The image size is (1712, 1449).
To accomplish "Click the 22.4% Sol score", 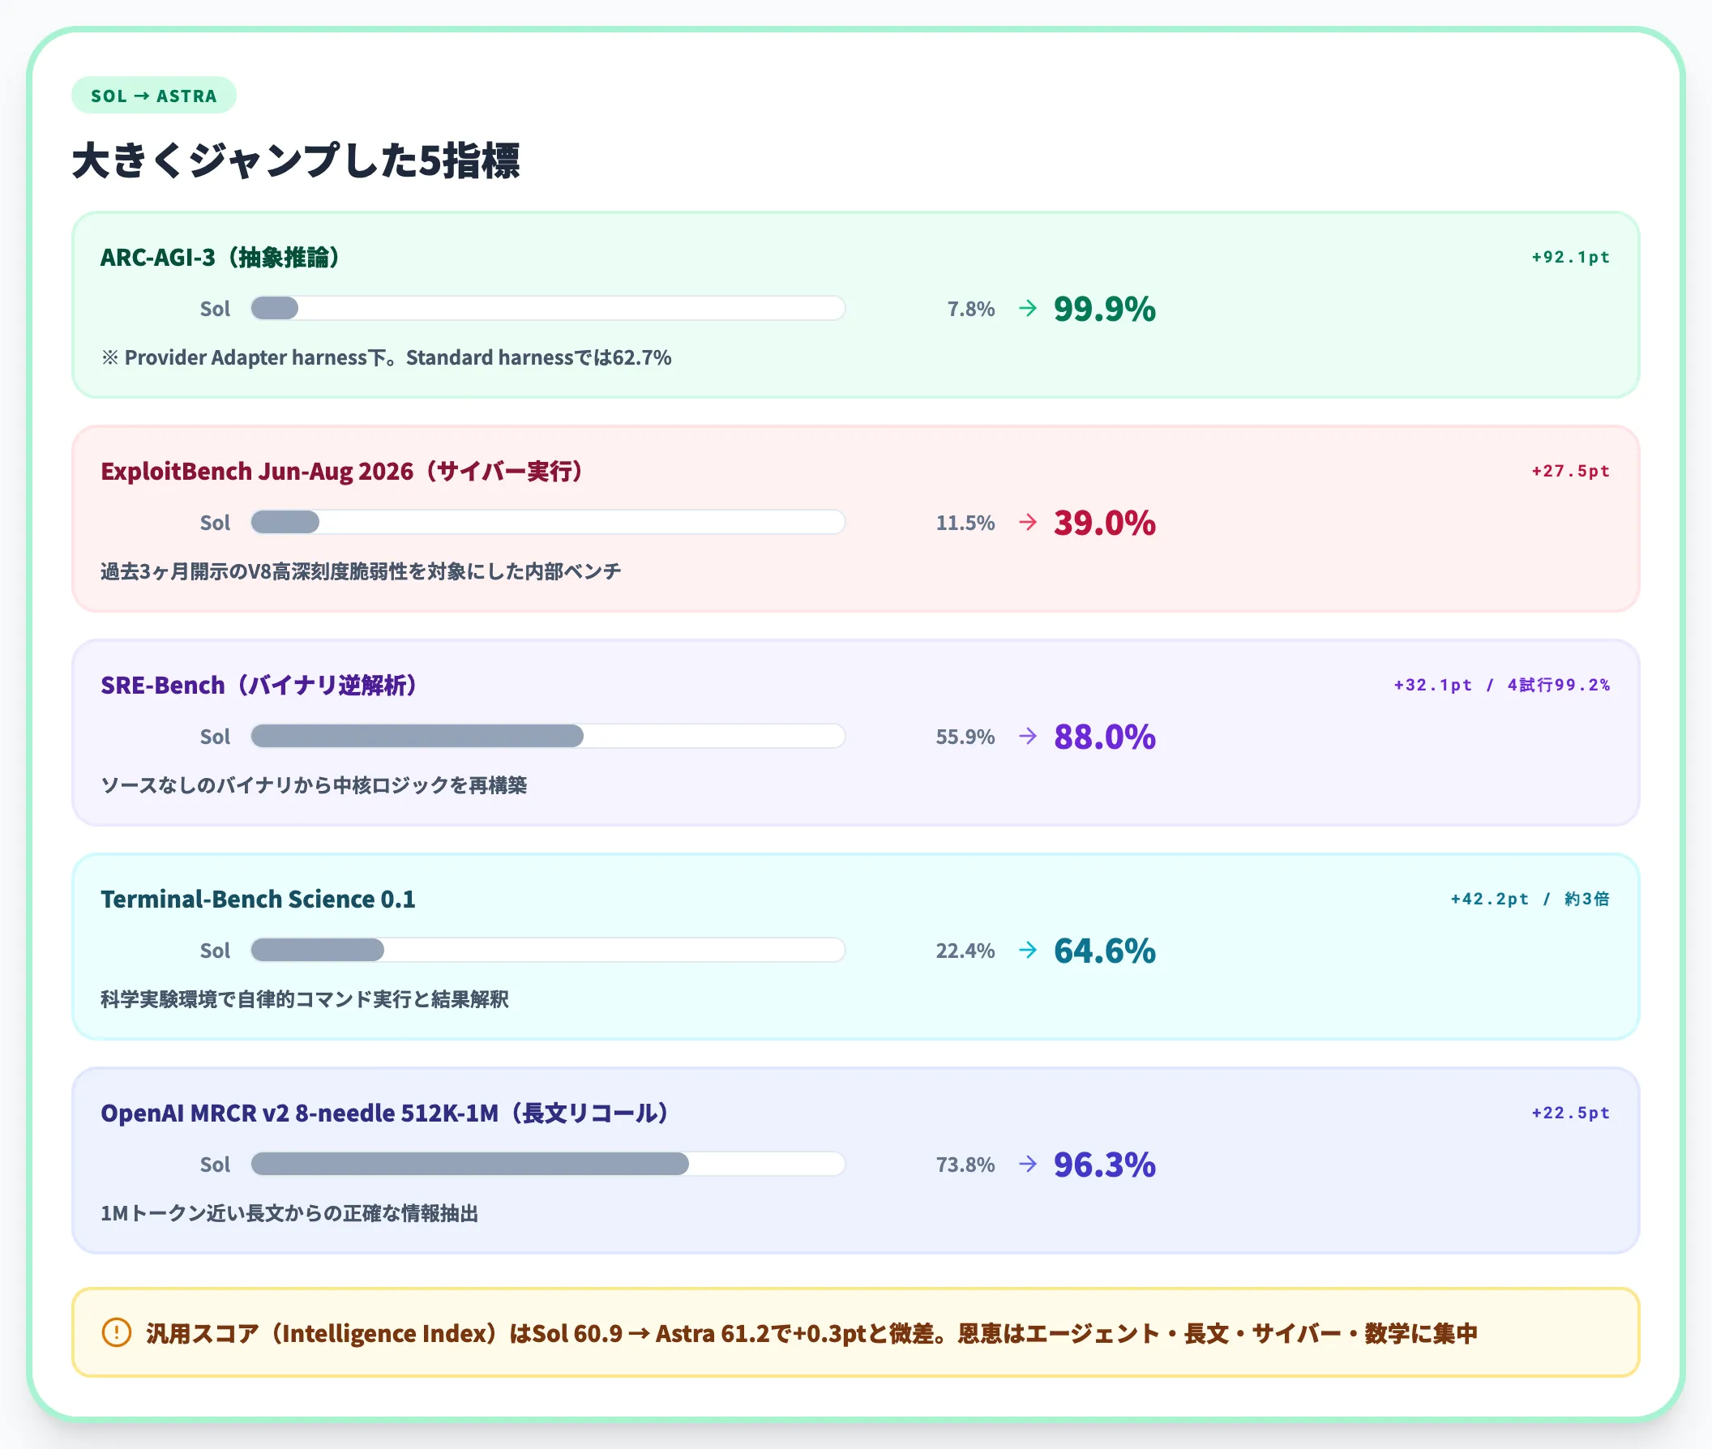I will pos(965,951).
